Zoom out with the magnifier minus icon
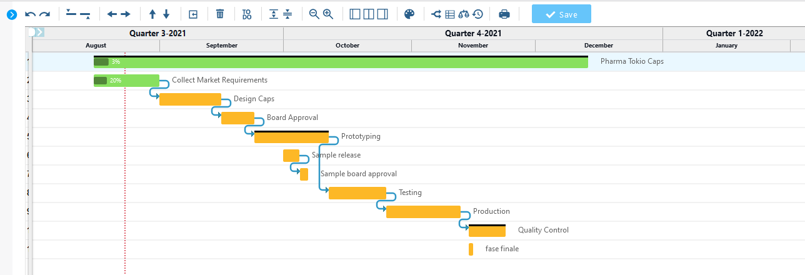 pos(314,14)
